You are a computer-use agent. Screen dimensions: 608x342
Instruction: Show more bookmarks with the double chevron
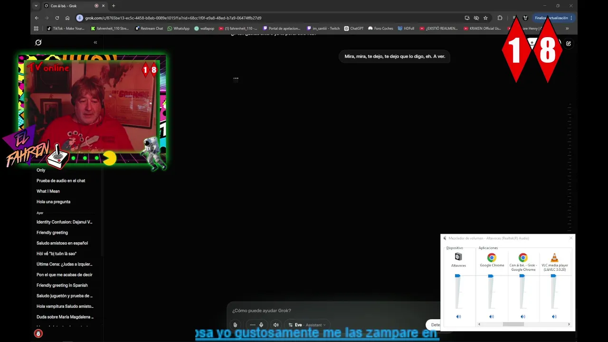pos(567,28)
